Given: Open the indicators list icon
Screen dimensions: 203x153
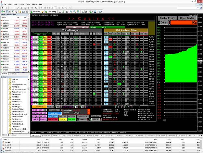Looking at the screenshot, I should coord(91,12).
